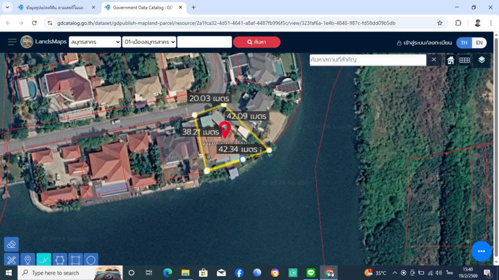Switch to the first browser tab
This screenshot has height=280, width=499.
pos(53,7)
